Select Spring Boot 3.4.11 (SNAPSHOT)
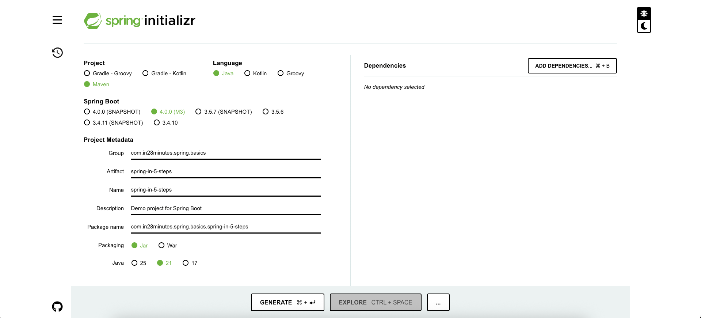The height and width of the screenshot is (318, 701). [113, 123]
